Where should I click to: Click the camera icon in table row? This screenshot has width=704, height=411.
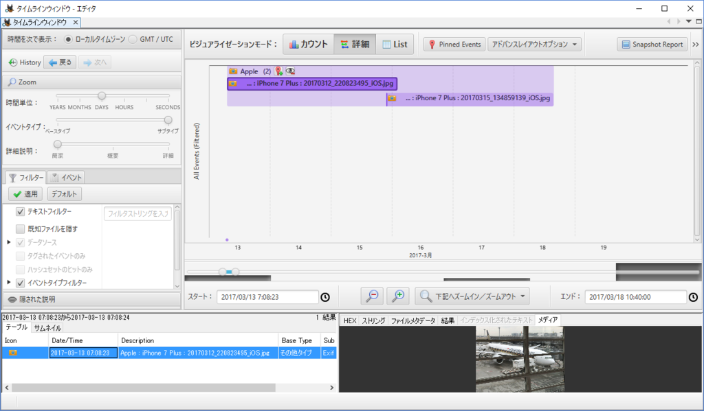[x=13, y=353]
